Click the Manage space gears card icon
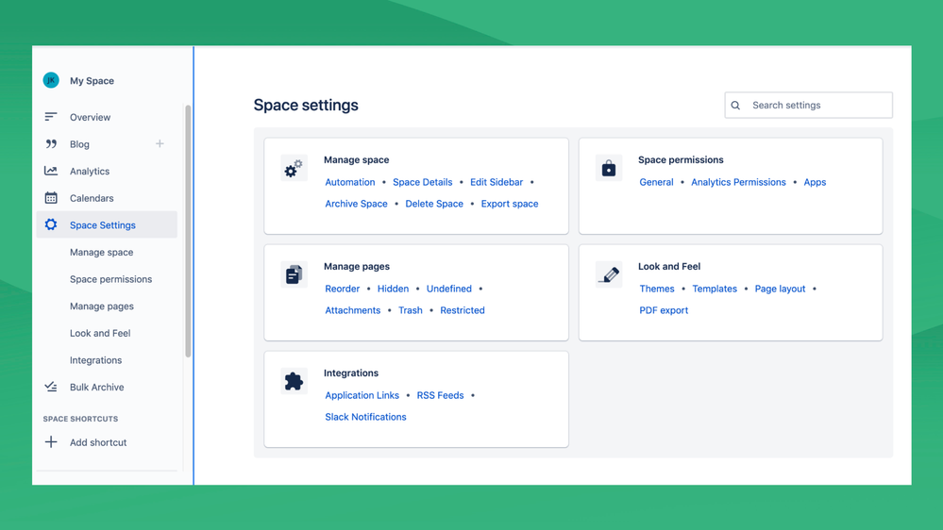This screenshot has width=943, height=530. [x=294, y=168]
